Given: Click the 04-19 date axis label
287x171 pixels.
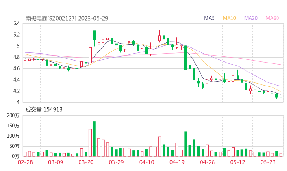Looking at the screenshot, I should coord(177,162).
